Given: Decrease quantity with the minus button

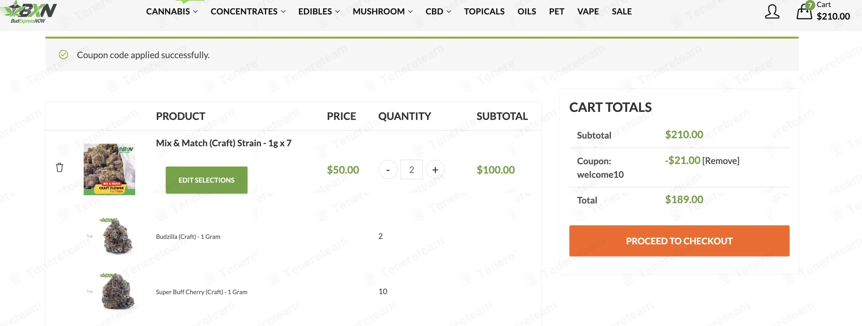Looking at the screenshot, I should pos(388,169).
